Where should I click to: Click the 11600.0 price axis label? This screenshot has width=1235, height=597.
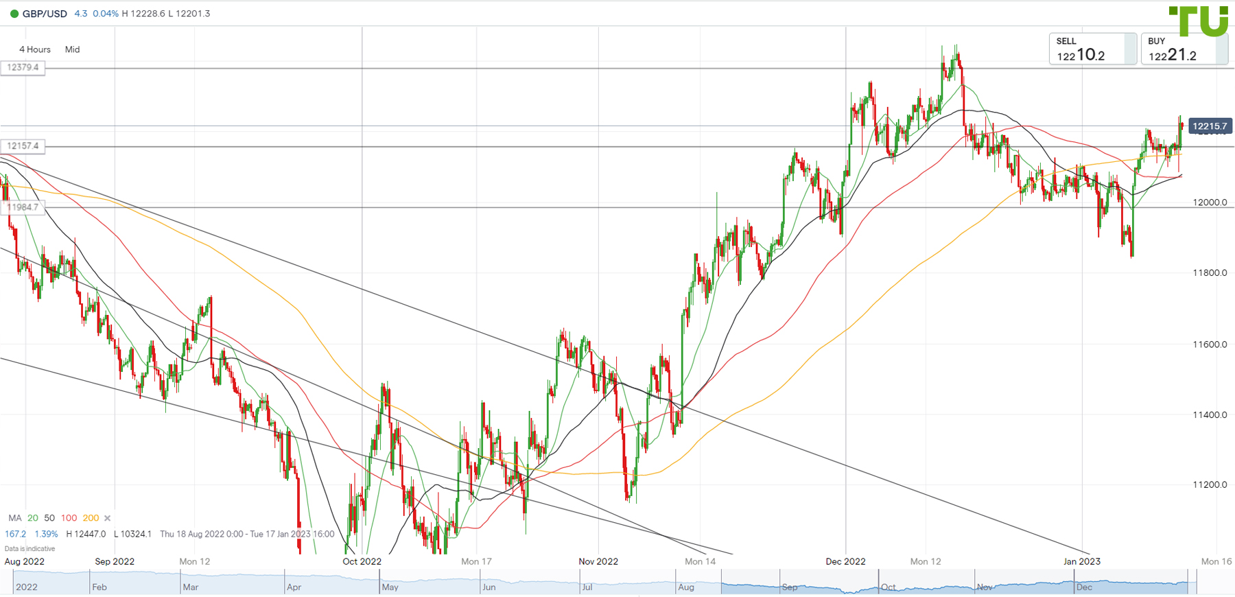click(1210, 344)
